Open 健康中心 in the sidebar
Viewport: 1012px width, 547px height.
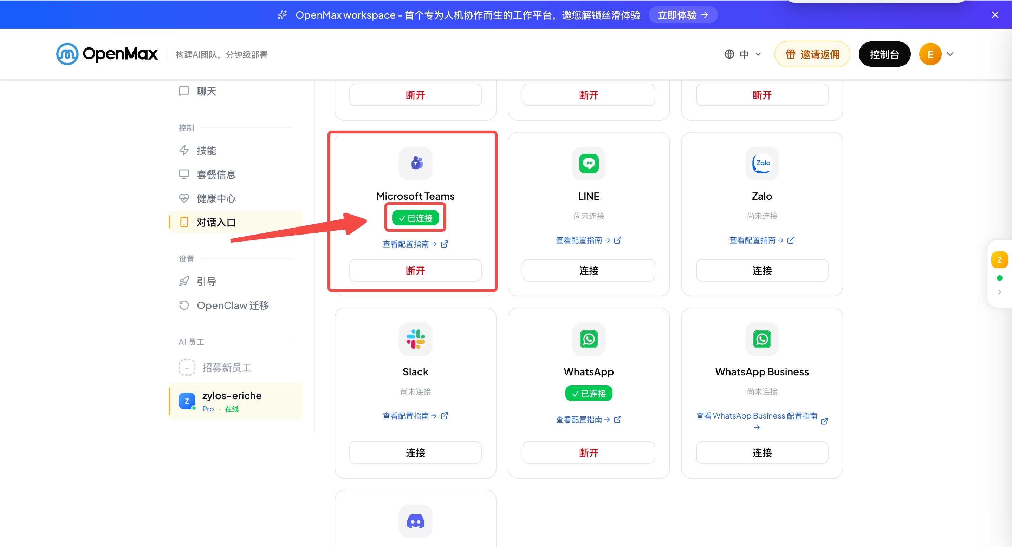click(236, 199)
